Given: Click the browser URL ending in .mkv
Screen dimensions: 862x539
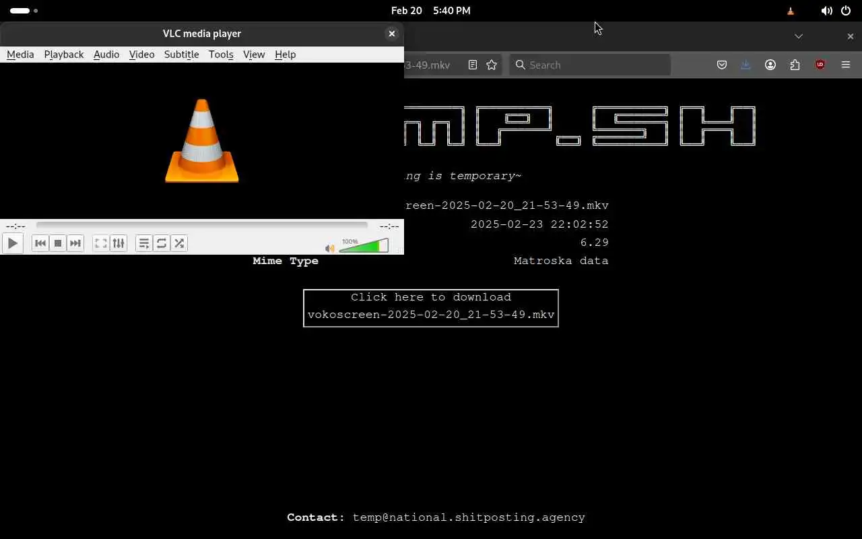Looking at the screenshot, I should click(x=428, y=65).
